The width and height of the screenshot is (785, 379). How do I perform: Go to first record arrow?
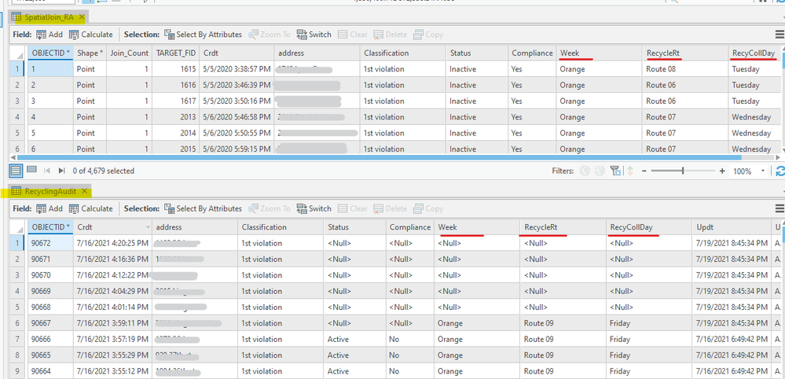pyautogui.click(x=48, y=171)
